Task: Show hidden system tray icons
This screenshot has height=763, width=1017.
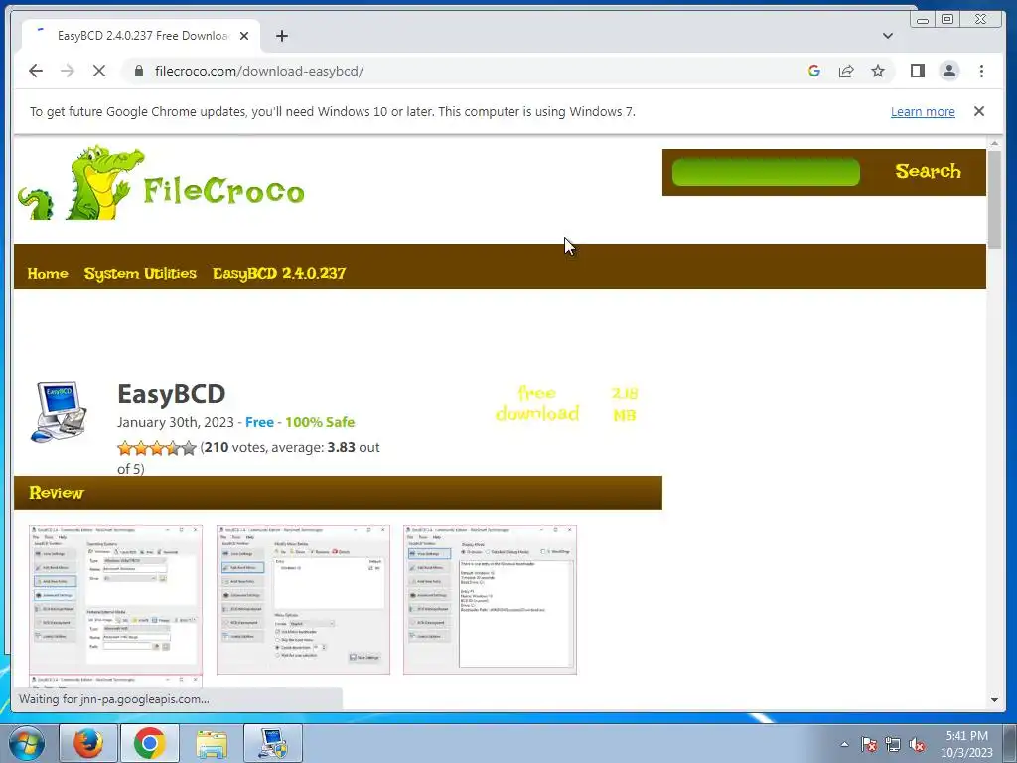Action: pos(844,745)
